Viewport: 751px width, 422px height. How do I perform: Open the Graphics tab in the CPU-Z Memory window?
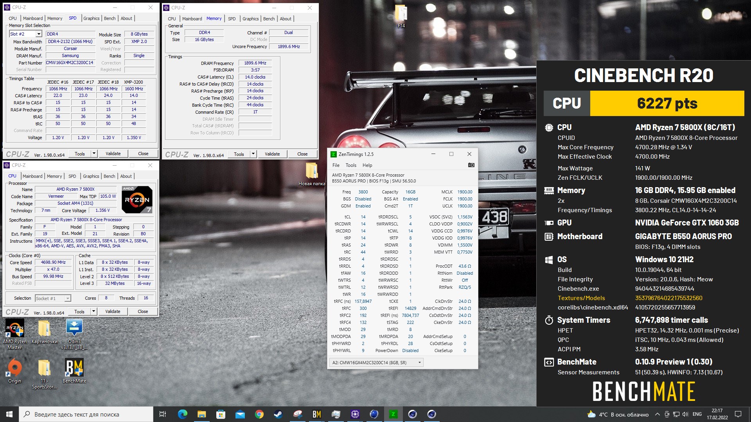tap(250, 19)
